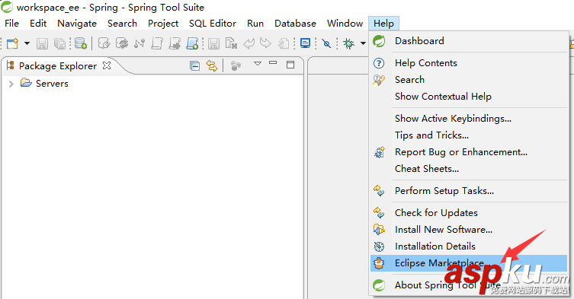
Task: Click the scroll with dark arrow icon
Action: (175, 43)
